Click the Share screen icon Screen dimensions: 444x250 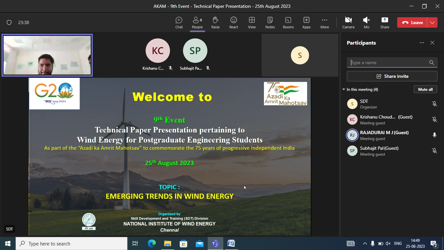point(385,22)
